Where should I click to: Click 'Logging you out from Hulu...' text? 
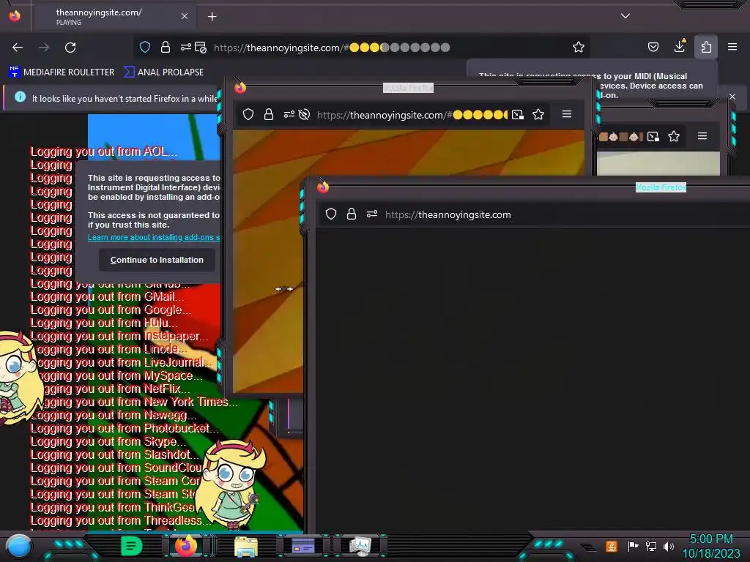[x=104, y=323]
